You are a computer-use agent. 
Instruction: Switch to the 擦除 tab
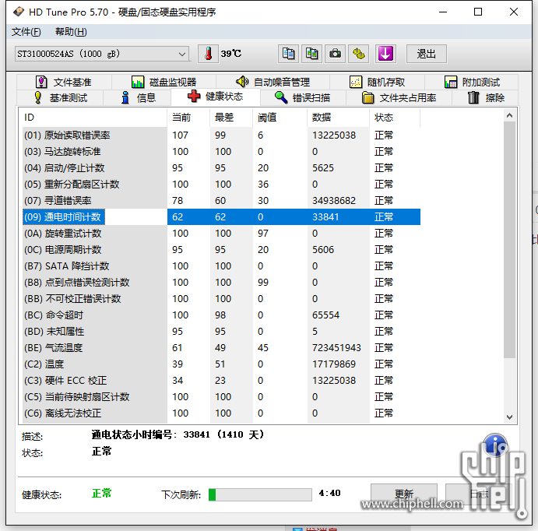pyautogui.click(x=486, y=98)
